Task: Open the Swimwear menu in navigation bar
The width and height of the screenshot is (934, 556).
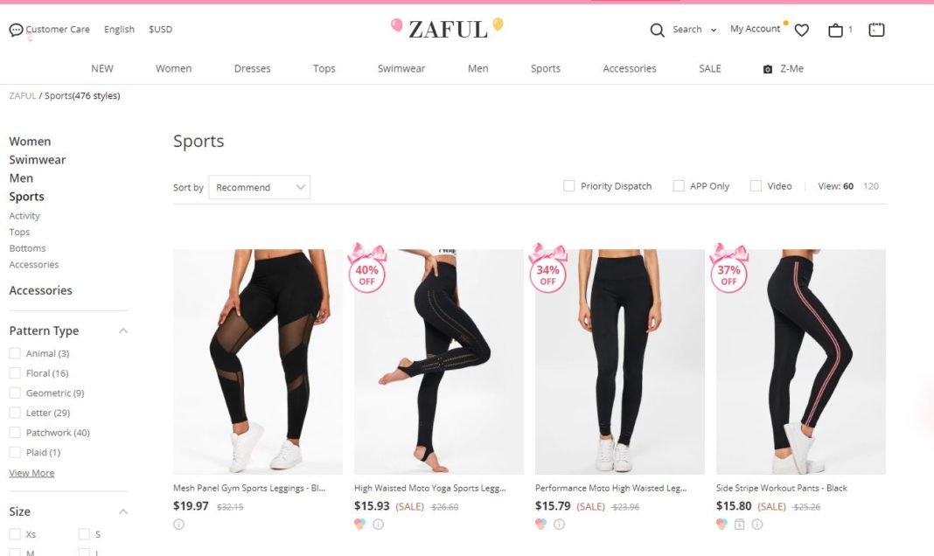Action: pos(401,68)
